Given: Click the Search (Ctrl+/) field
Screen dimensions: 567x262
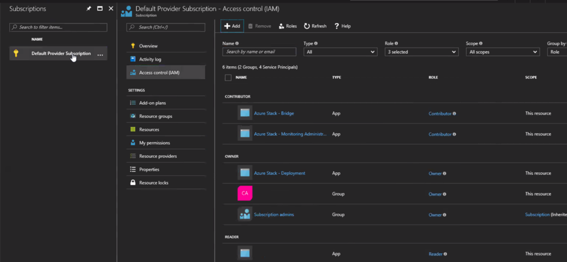Looking at the screenshot, I should point(166,27).
